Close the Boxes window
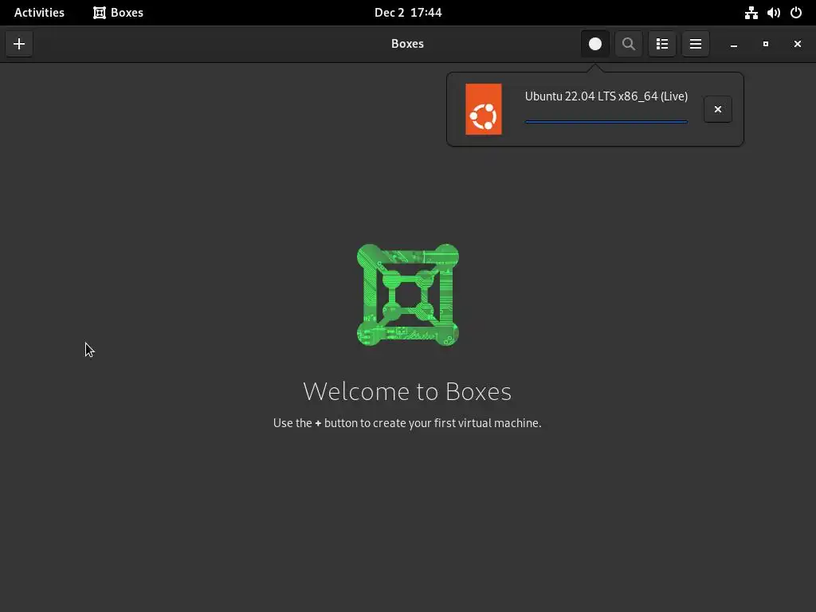This screenshot has height=612, width=816. pos(797,44)
